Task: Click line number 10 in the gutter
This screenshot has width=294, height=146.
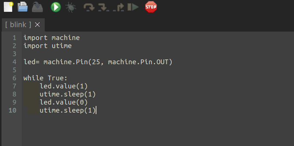Action: click(x=12, y=110)
